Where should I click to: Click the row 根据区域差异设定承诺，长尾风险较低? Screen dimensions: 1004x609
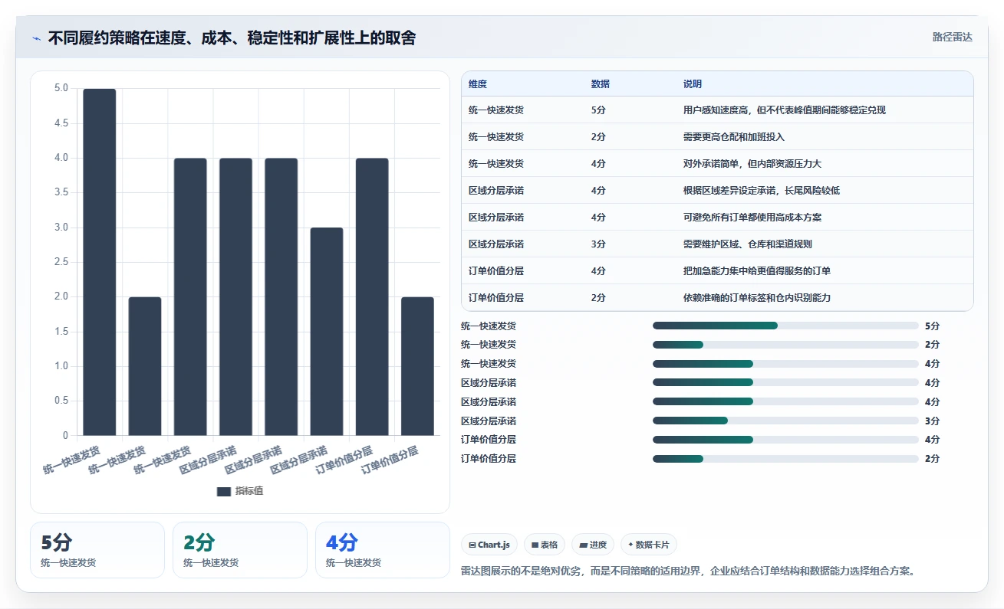[x=717, y=191]
